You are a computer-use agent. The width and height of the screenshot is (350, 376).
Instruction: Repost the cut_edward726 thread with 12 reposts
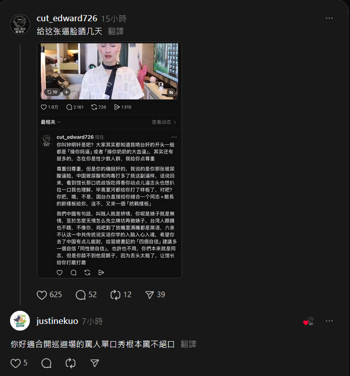pos(115,295)
